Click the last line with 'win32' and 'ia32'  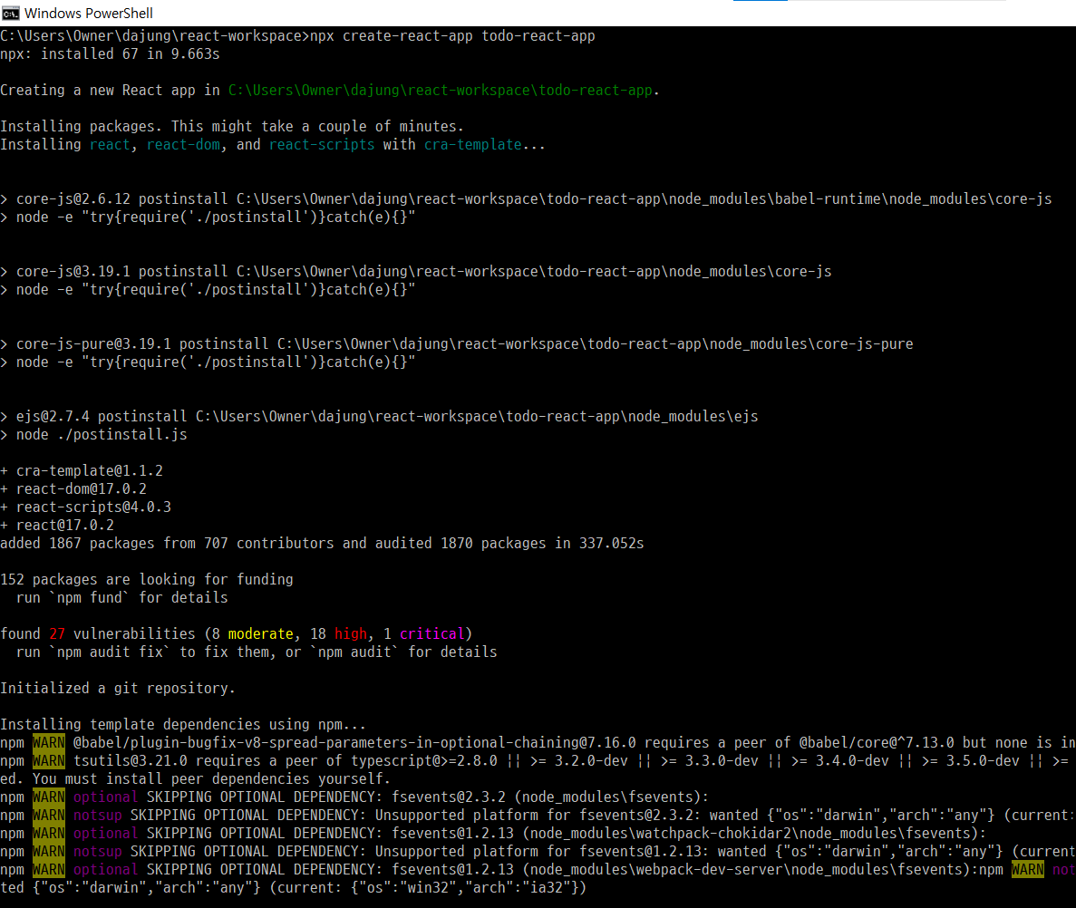(x=294, y=888)
